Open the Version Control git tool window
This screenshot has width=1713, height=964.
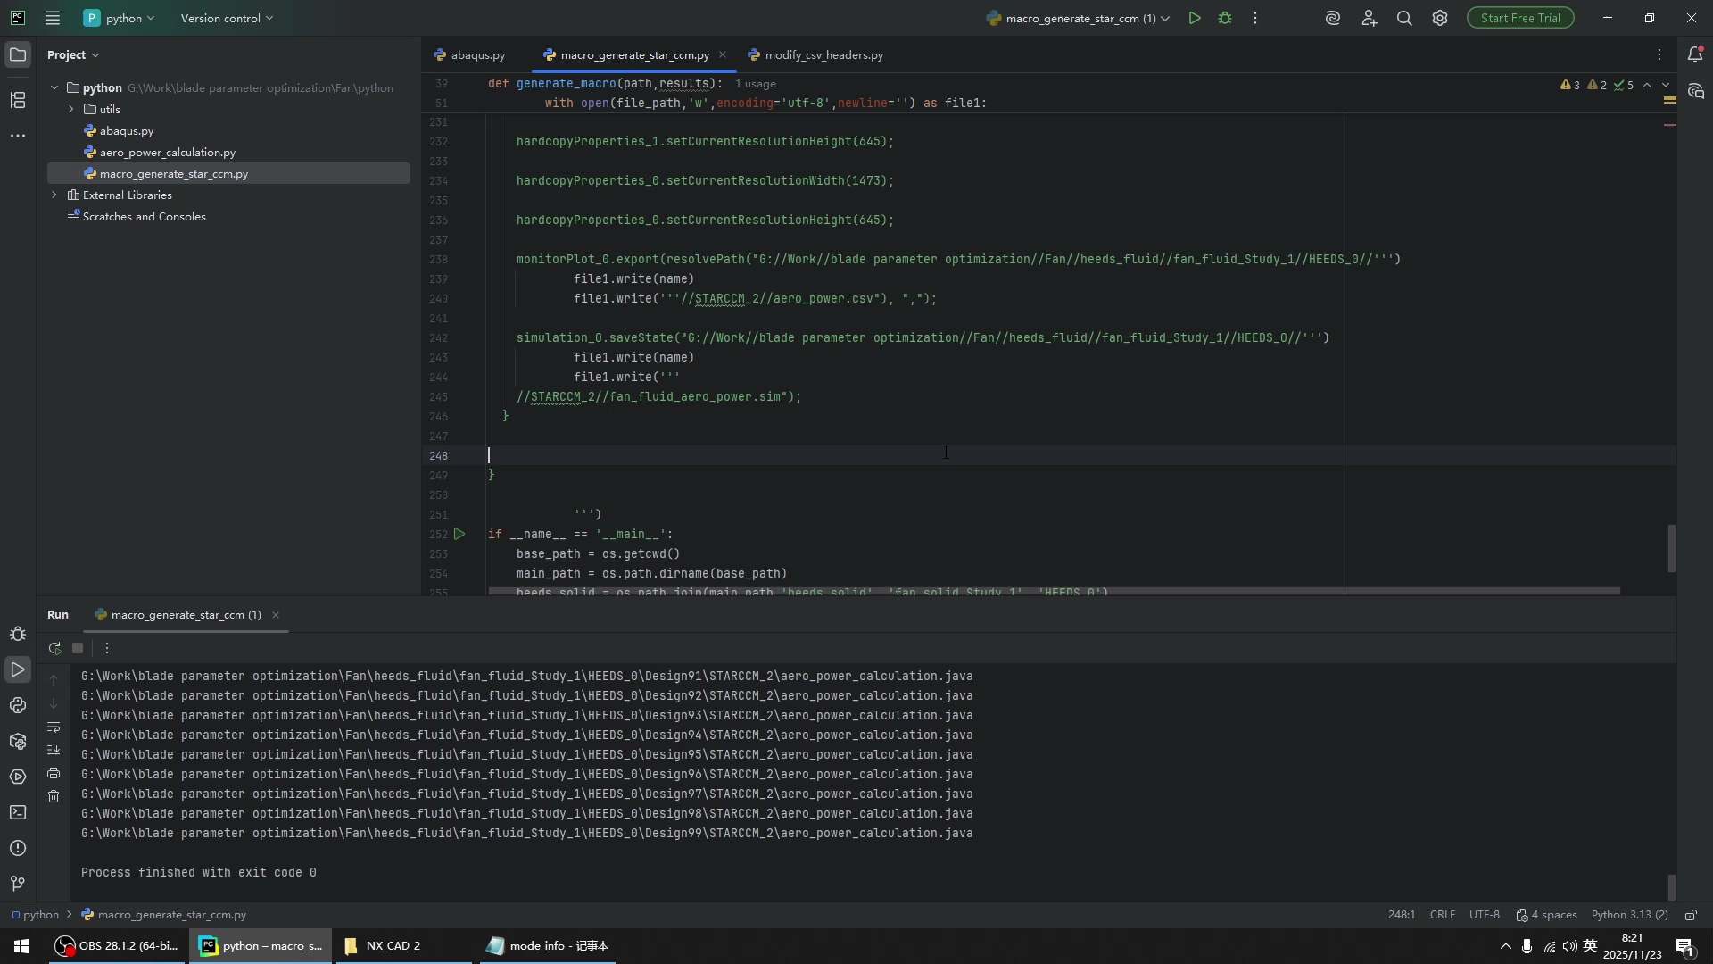[x=18, y=884]
